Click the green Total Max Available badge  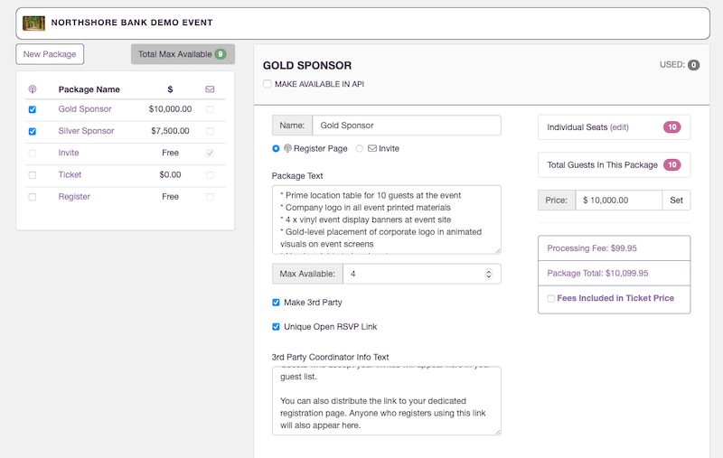(220, 54)
